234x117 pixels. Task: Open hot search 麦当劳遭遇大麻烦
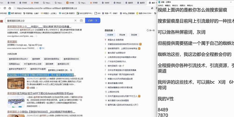115,83
